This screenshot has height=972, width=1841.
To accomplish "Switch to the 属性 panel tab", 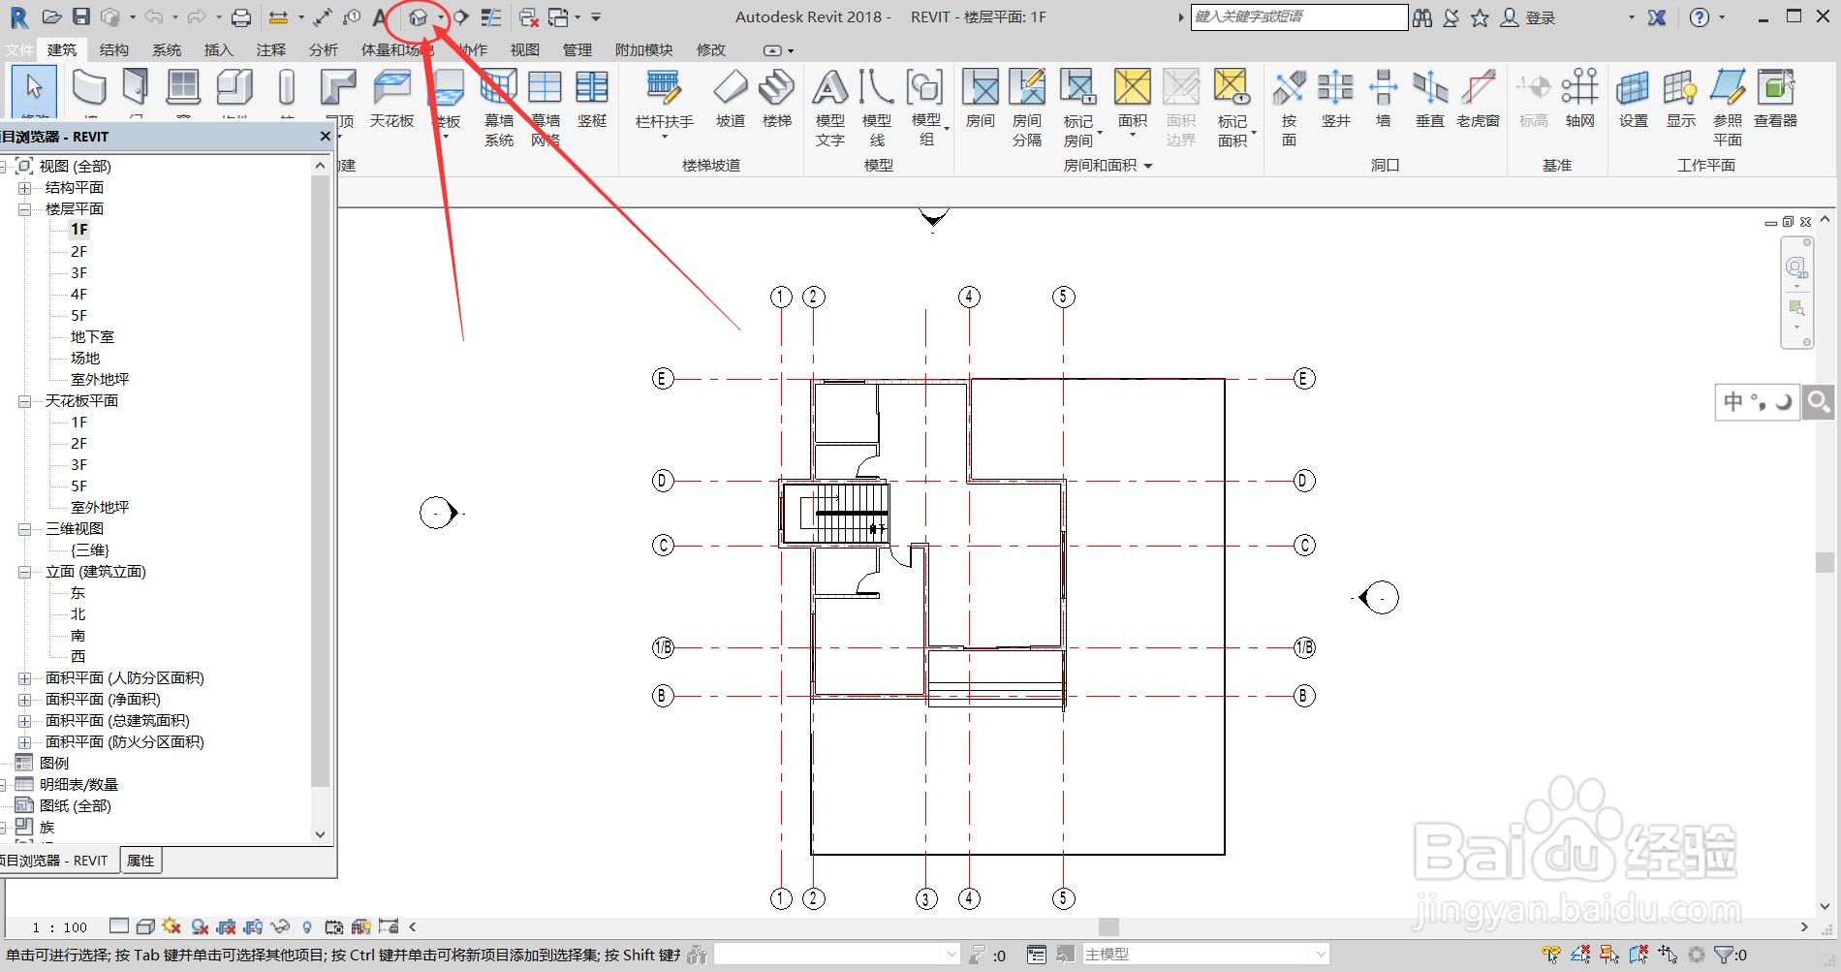I will (x=140, y=861).
